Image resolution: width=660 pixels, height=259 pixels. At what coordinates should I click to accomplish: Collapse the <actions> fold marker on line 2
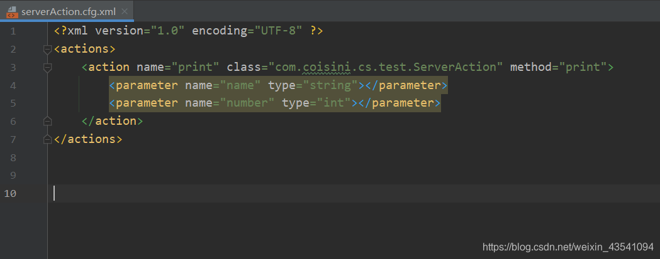coord(48,49)
